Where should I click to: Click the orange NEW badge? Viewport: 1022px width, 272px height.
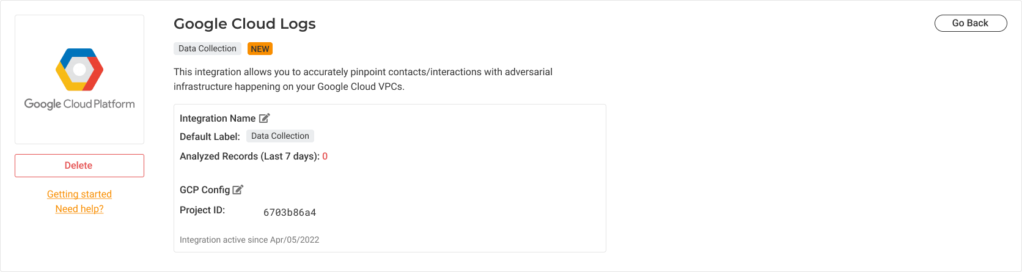point(260,49)
